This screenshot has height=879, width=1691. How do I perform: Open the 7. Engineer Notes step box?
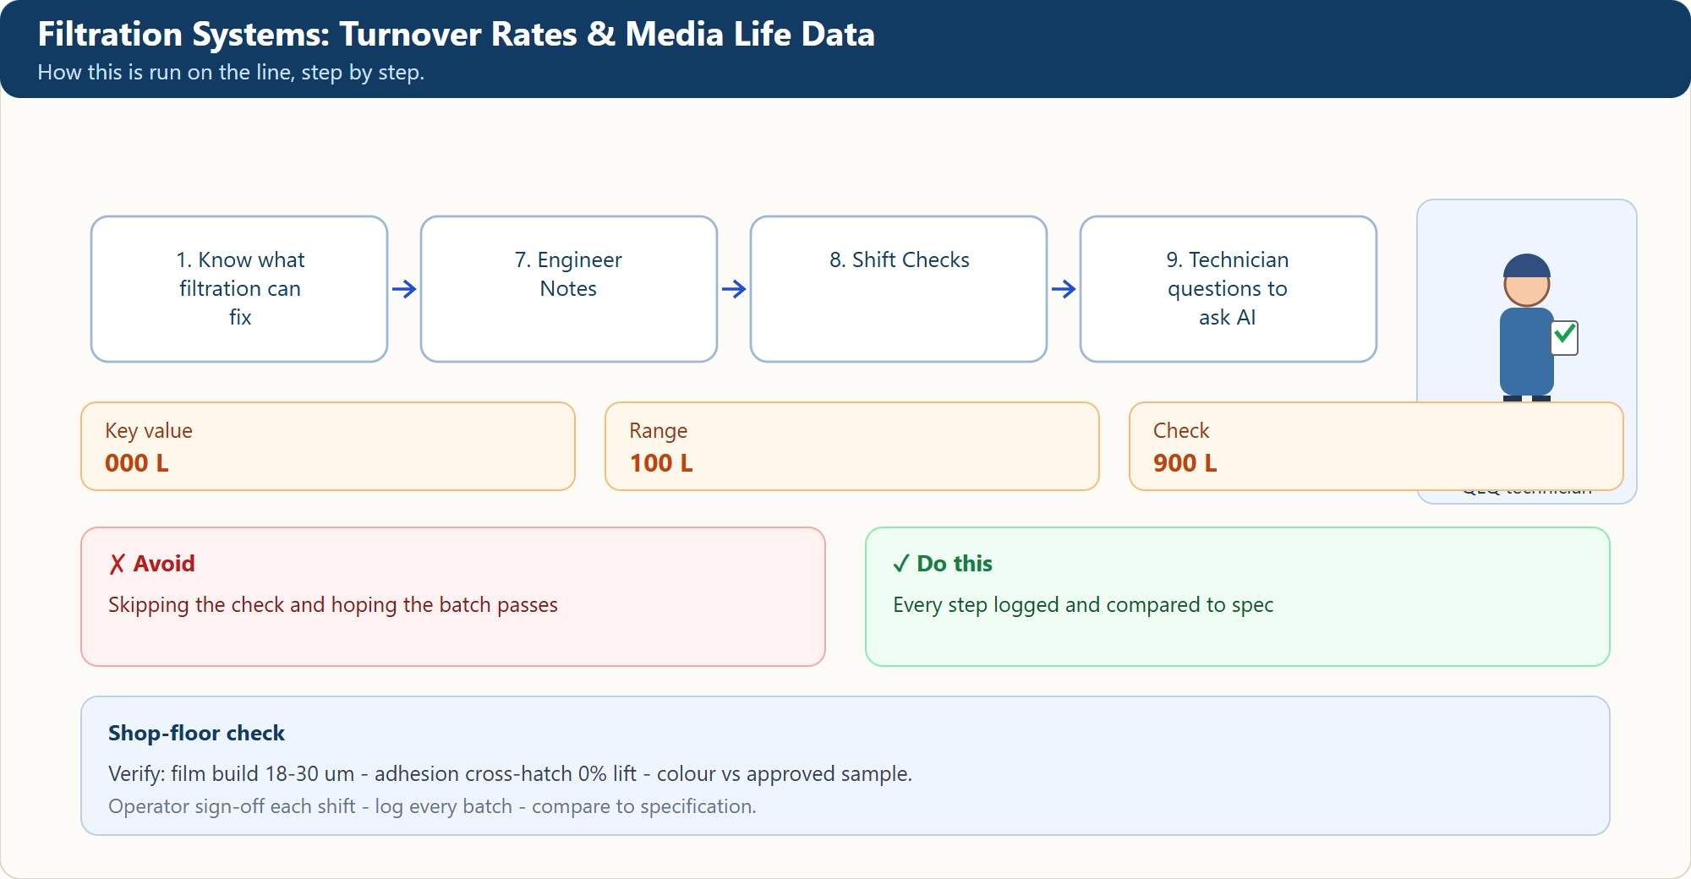569,289
